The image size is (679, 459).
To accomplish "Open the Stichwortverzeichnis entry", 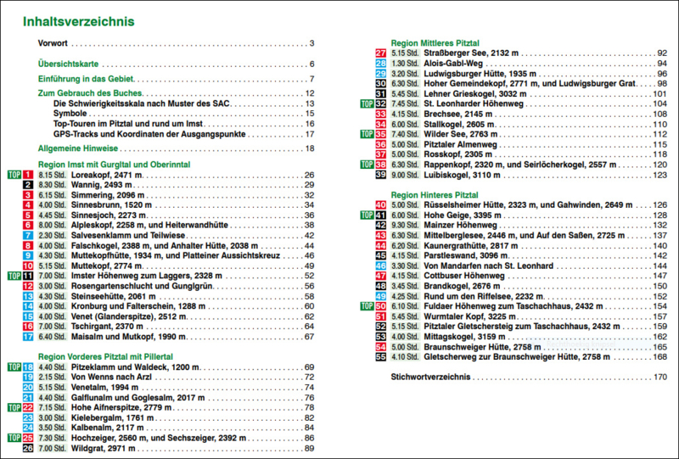I will (529, 378).
